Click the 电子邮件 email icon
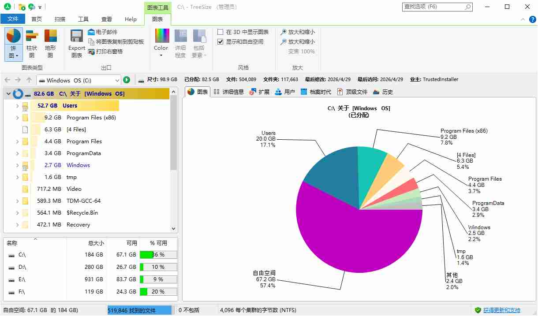This screenshot has width=538, height=316. point(92,32)
